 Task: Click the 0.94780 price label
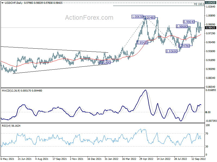pos(184,46)
